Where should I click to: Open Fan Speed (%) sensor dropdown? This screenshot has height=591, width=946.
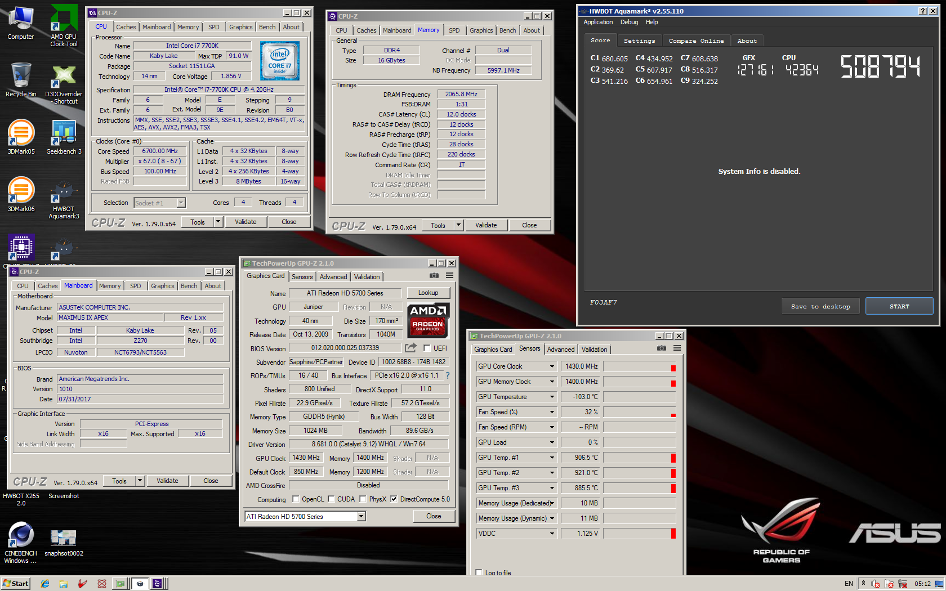click(552, 412)
